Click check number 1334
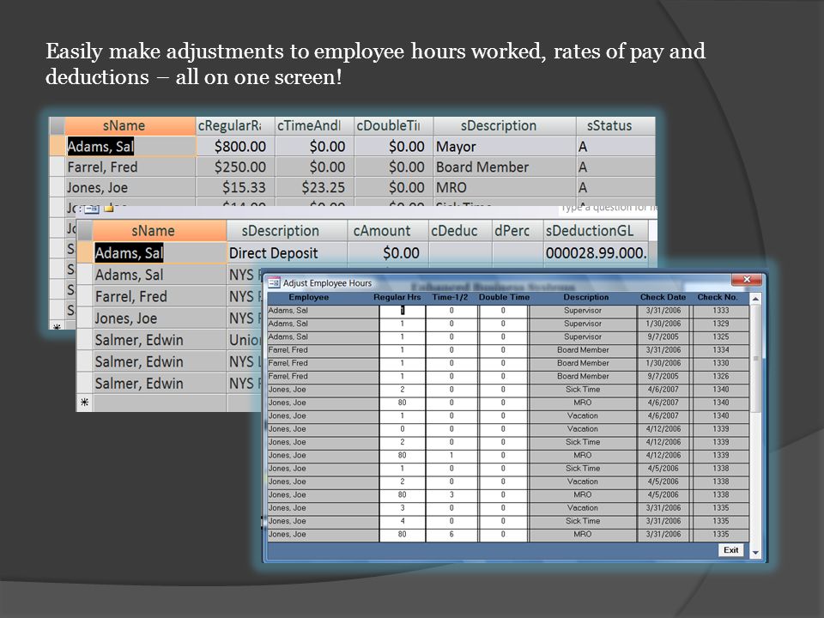The image size is (824, 618). (x=720, y=350)
